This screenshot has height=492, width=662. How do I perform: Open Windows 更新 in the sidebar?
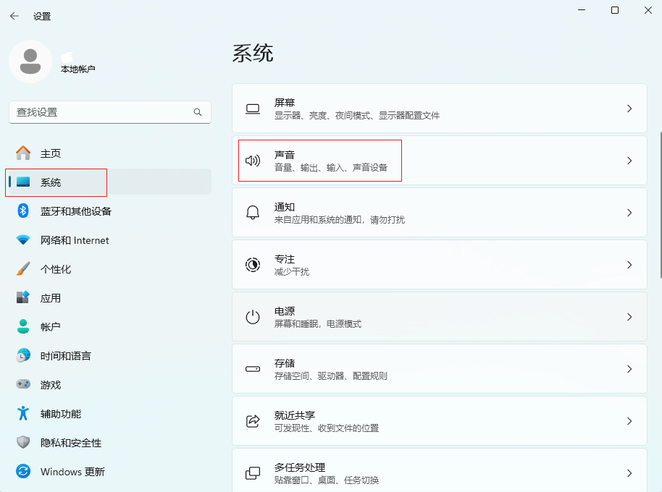(x=110, y=471)
